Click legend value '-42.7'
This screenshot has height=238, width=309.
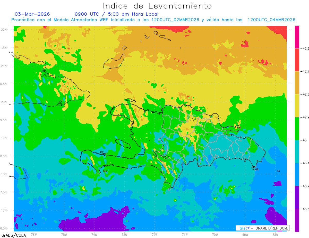305,71
